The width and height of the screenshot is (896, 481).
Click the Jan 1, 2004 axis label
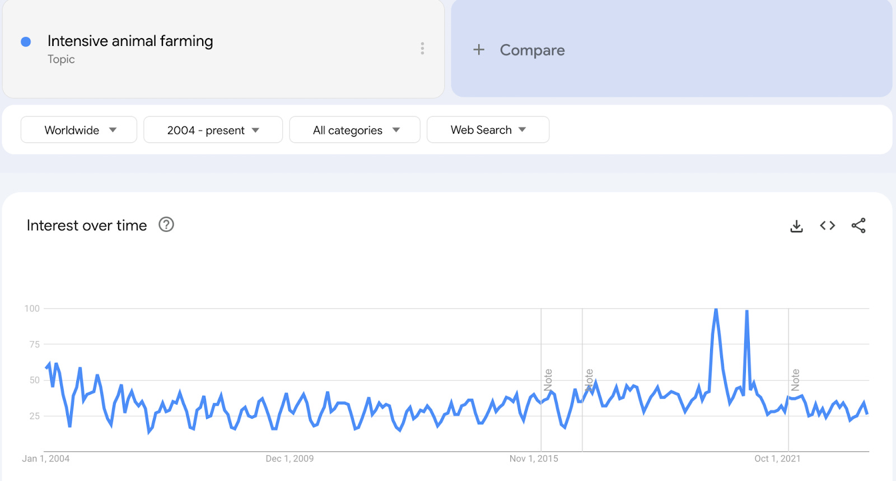click(x=46, y=459)
